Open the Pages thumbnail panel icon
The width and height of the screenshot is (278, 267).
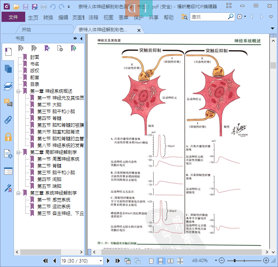click(8, 69)
